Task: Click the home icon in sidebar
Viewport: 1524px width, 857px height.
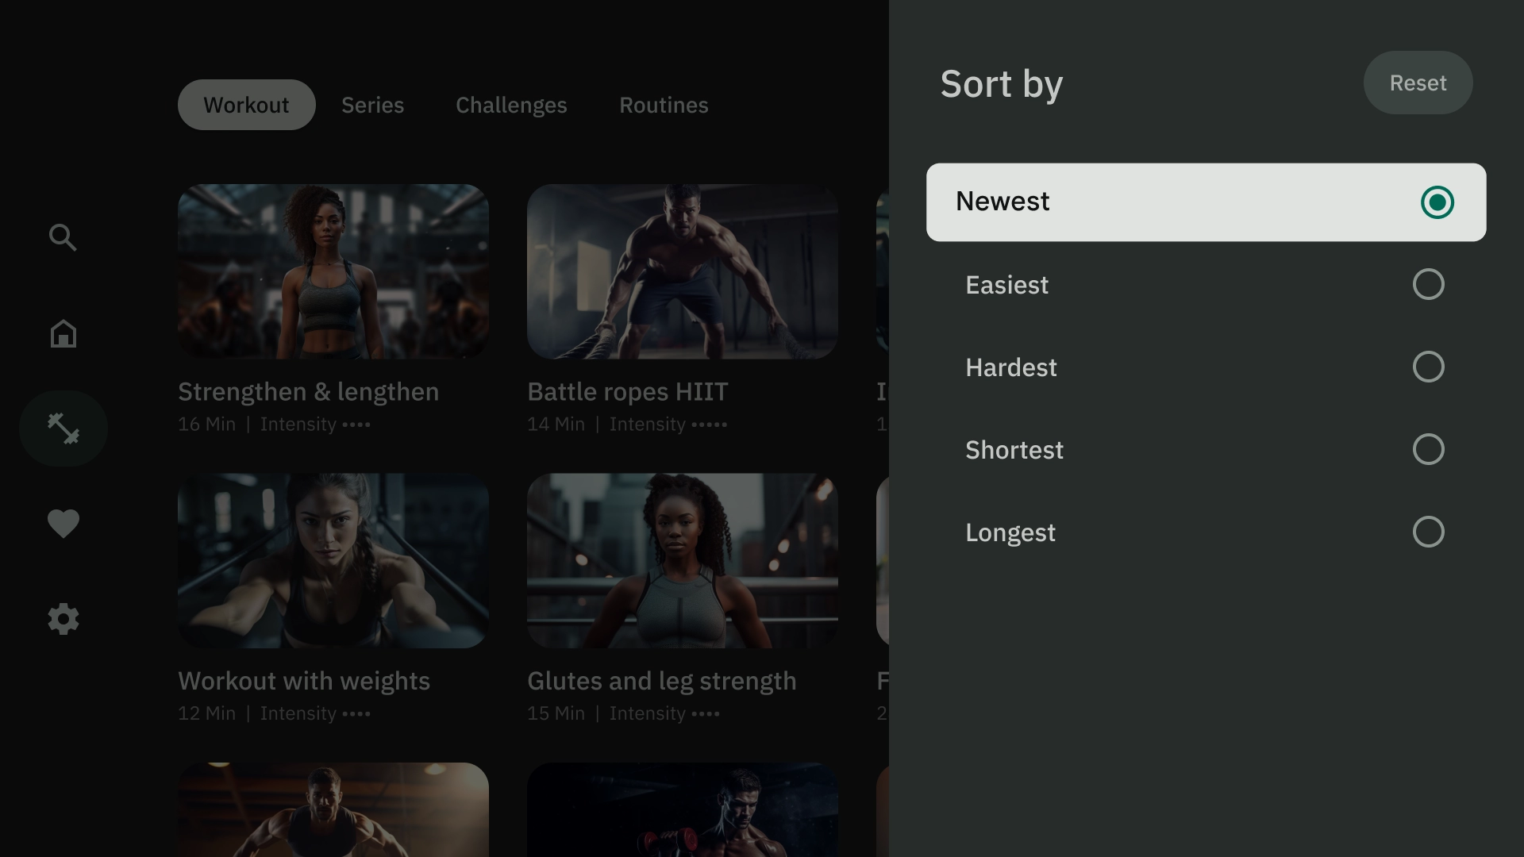Action: (x=63, y=334)
